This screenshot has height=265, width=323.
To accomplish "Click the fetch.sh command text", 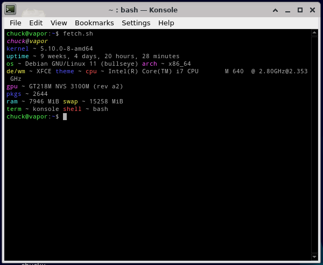I will pyautogui.click(x=78, y=33).
